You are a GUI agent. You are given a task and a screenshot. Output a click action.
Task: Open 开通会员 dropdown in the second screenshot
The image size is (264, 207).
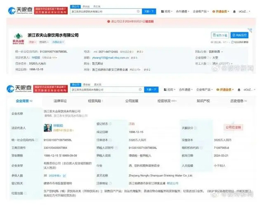pos(225,89)
